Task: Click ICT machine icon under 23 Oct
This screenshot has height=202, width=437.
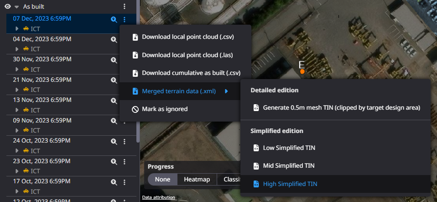Action: pos(26,171)
